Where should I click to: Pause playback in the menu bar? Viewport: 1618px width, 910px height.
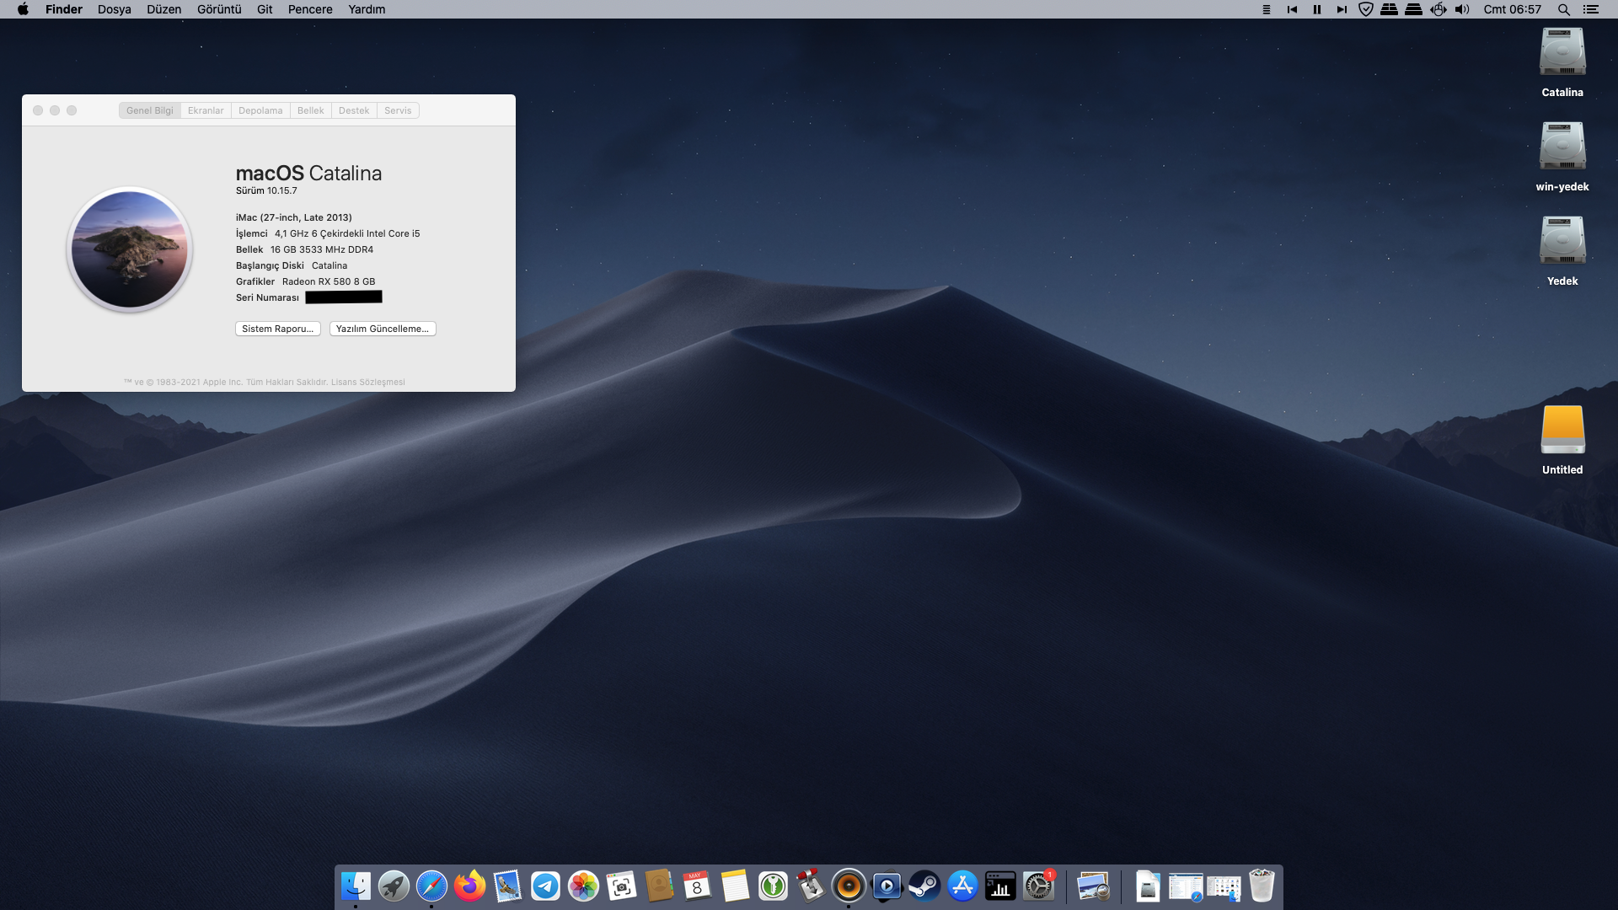click(1316, 9)
